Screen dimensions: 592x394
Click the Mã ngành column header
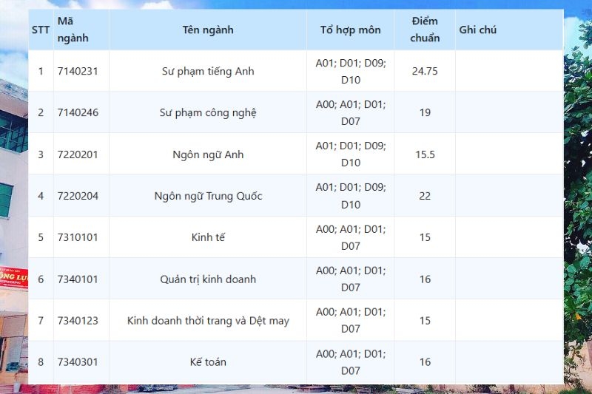(x=81, y=30)
